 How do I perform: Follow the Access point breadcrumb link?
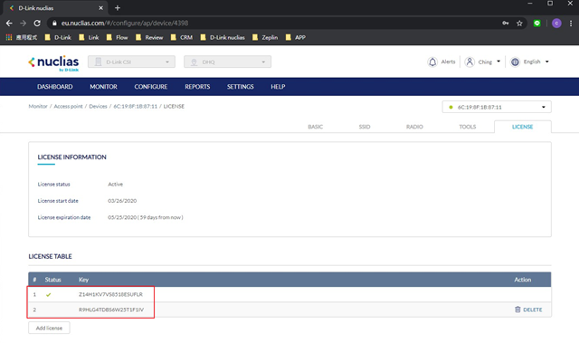pos(69,106)
